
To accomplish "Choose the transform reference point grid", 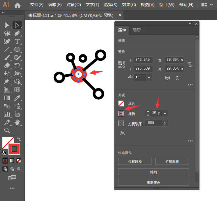I will click(121, 65).
